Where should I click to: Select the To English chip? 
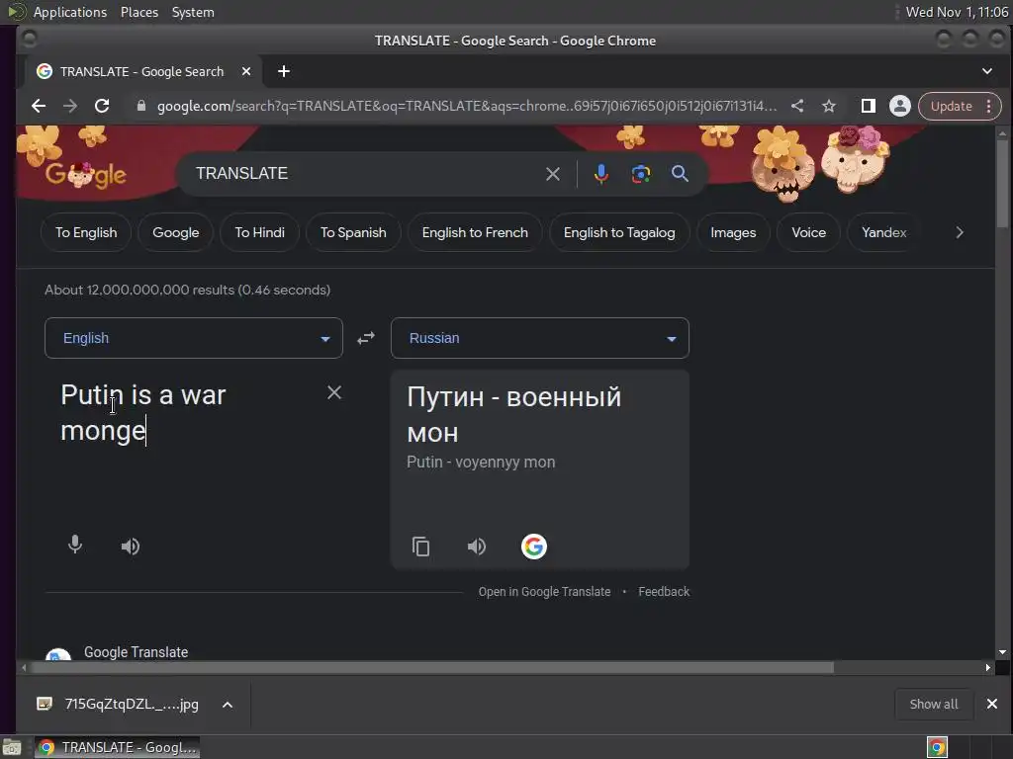click(86, 232)
